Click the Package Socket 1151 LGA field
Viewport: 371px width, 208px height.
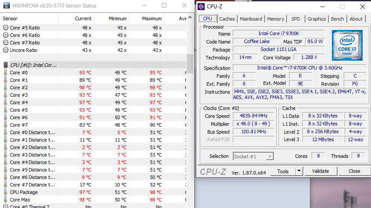click(279, 49)
